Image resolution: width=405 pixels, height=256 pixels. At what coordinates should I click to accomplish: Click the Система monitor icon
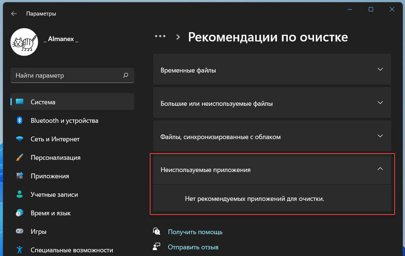click(x=20, y=102)
